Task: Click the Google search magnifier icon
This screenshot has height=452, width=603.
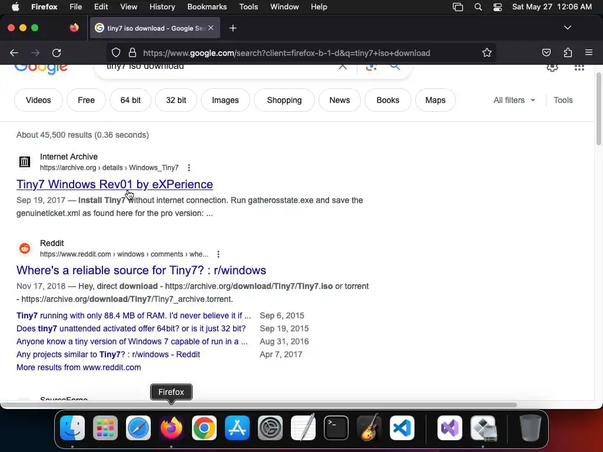Action: pos(395,67)
